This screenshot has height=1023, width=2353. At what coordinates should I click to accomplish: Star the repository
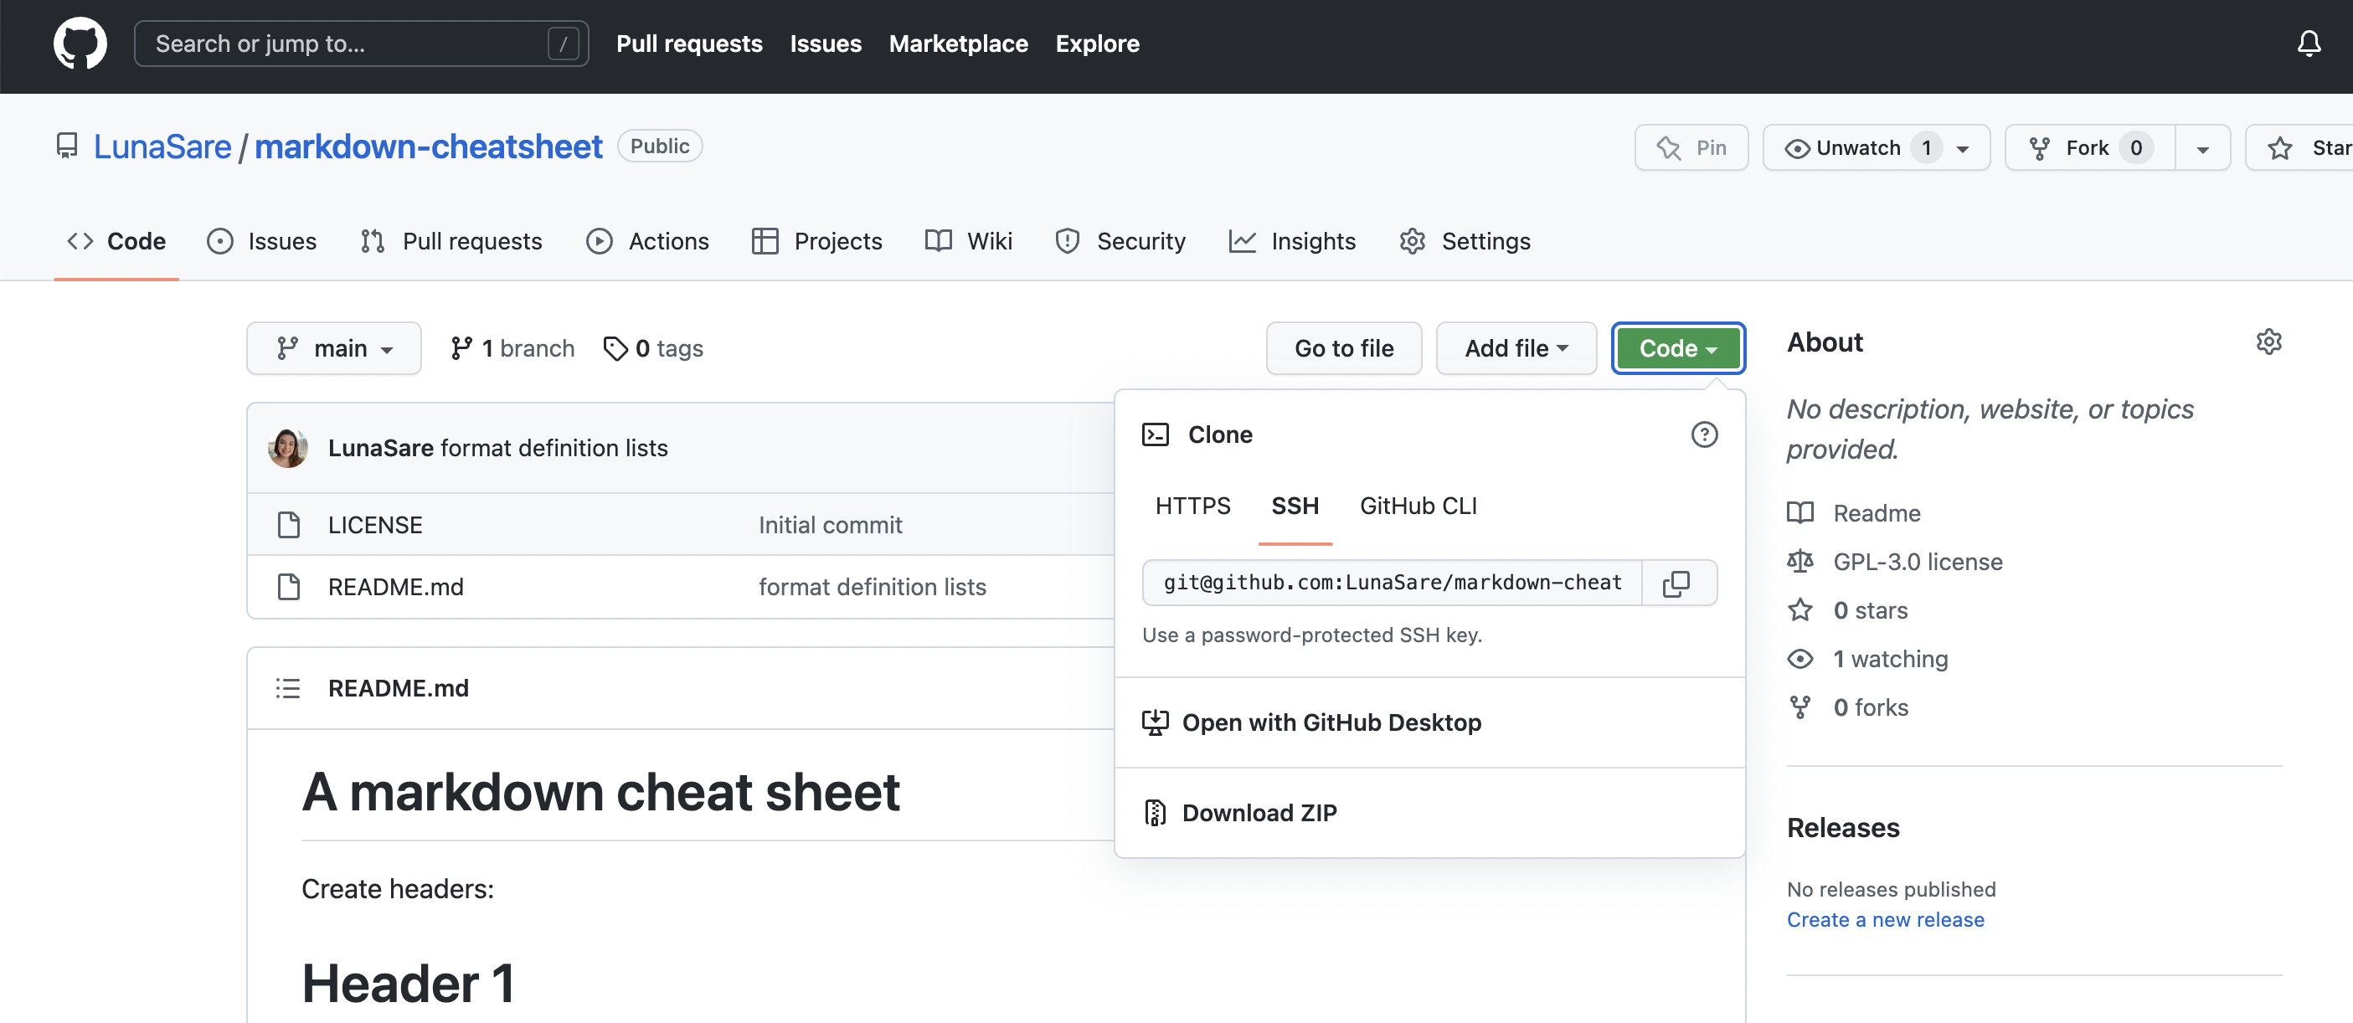coord(2300,147)
